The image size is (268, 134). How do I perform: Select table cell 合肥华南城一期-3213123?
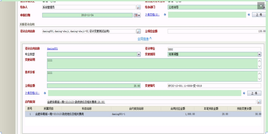49,114
